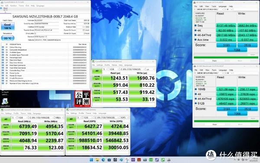Open the MB/s unit dropdown in CrystalDiskMark
Image resolution: width=260 pixels, height=163 pixels.
point(59,118)
